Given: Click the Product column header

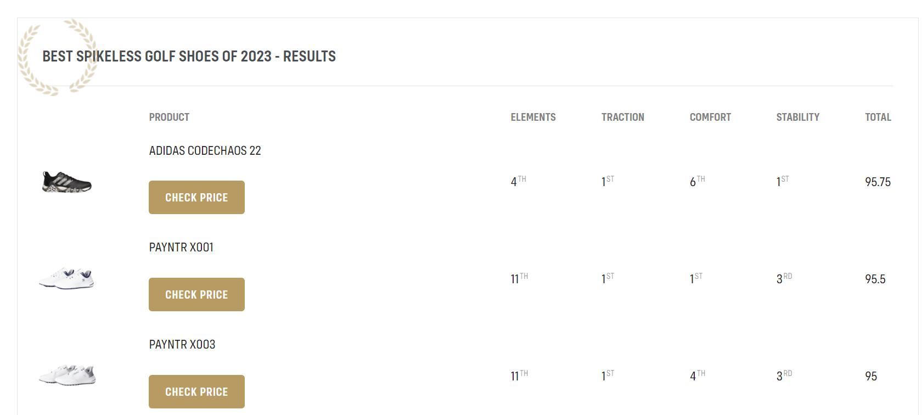Looking at the screenshot, I should click(x=169, y=117).
